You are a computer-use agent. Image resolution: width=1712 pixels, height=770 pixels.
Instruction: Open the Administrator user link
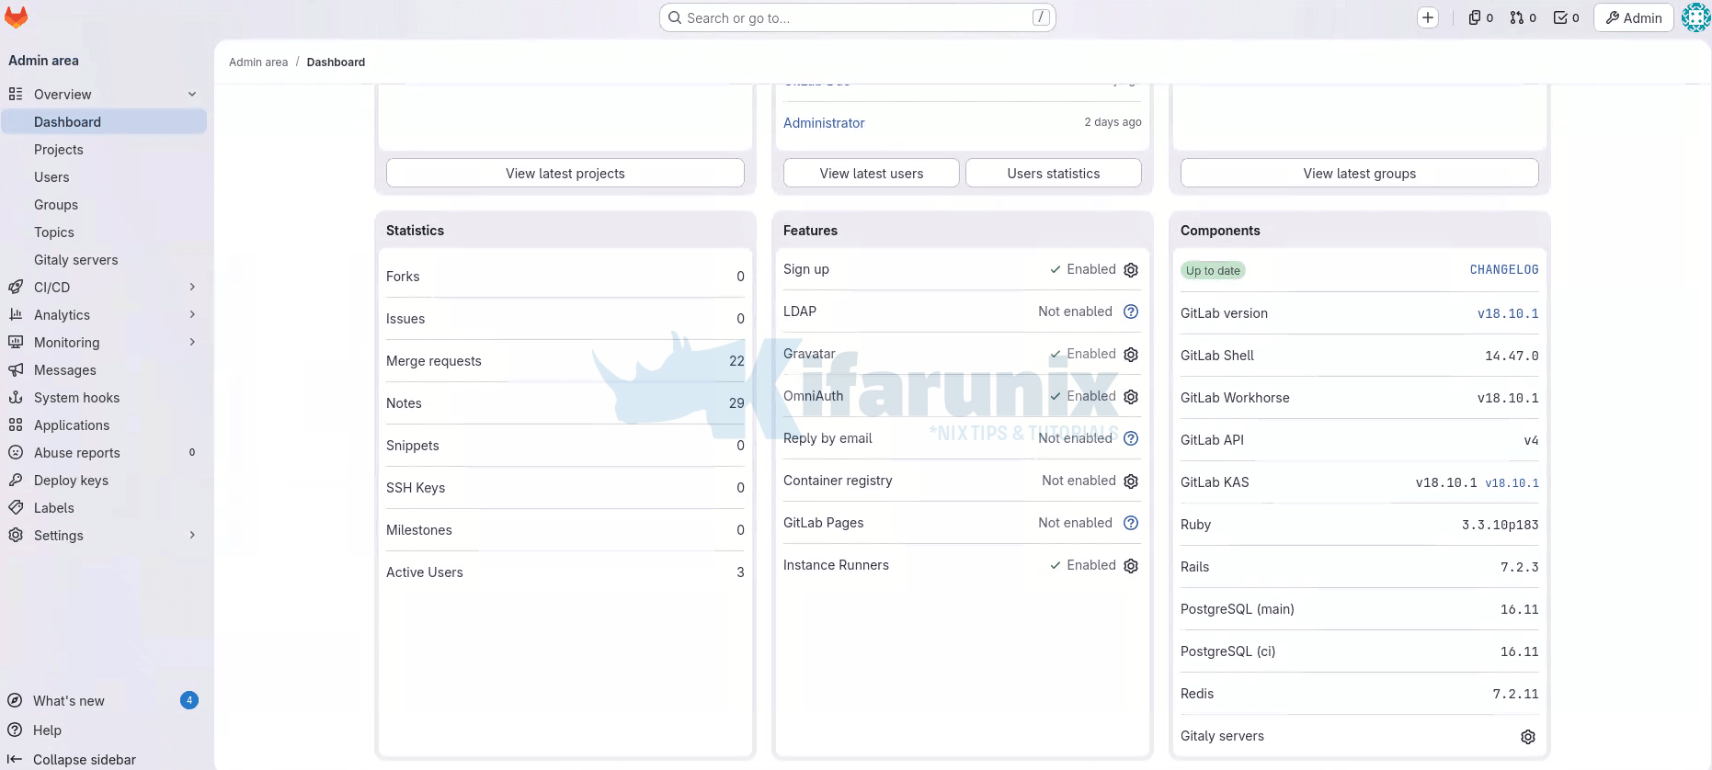(824, 123)
